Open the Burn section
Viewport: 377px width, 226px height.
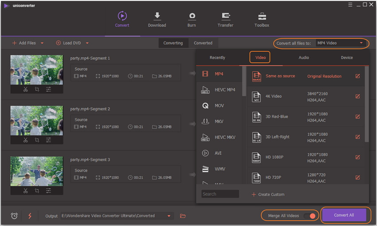tap(192, 19)
